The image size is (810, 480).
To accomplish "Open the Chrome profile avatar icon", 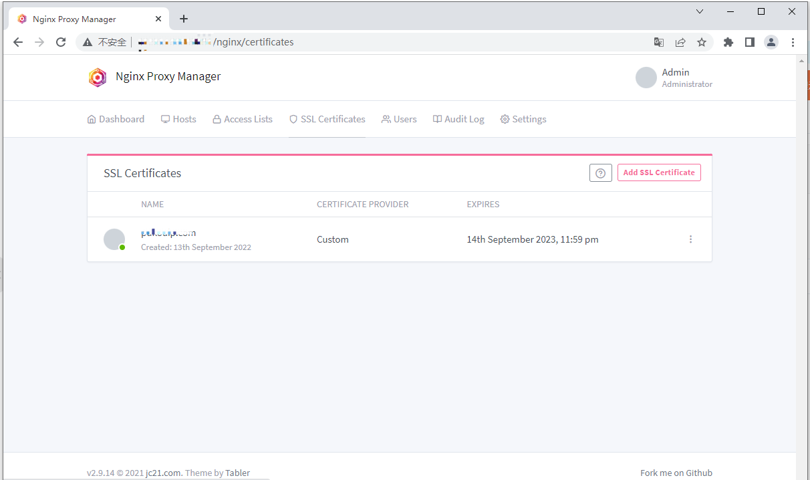I will [x=771, y=42].
